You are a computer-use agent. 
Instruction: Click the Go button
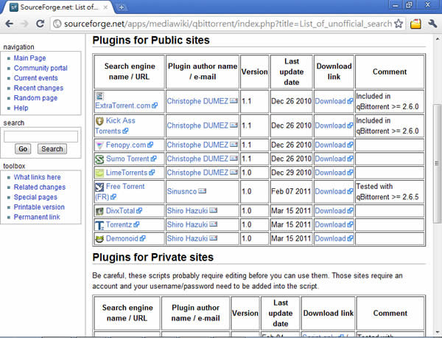pos(23,149)
